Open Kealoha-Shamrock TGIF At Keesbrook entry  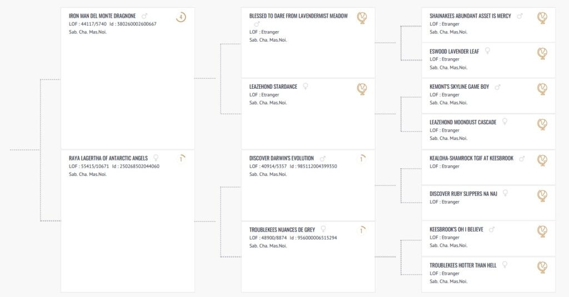471,158
